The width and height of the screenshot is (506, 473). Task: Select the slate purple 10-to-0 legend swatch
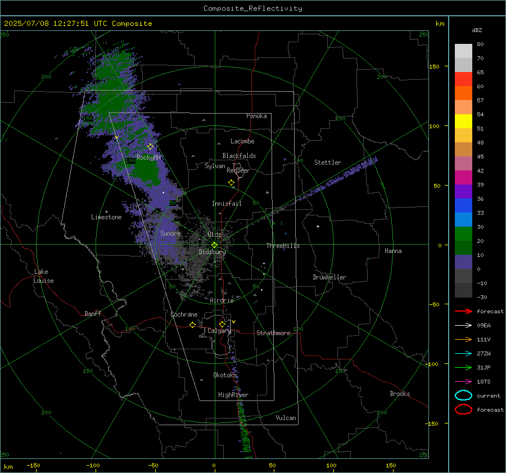pyautogui.click(x=463, y=262)
